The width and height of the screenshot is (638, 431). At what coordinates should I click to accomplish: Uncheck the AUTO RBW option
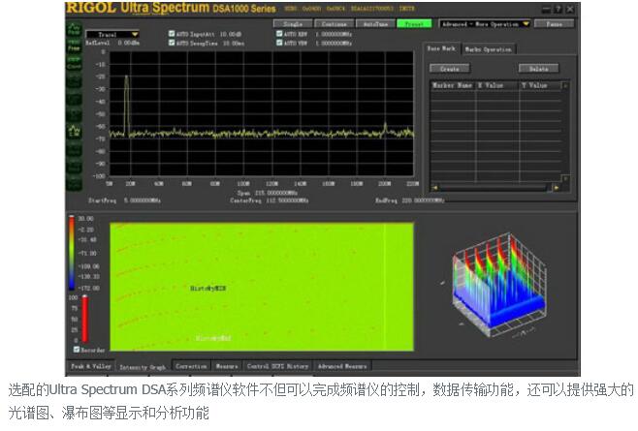pos(279,34)
